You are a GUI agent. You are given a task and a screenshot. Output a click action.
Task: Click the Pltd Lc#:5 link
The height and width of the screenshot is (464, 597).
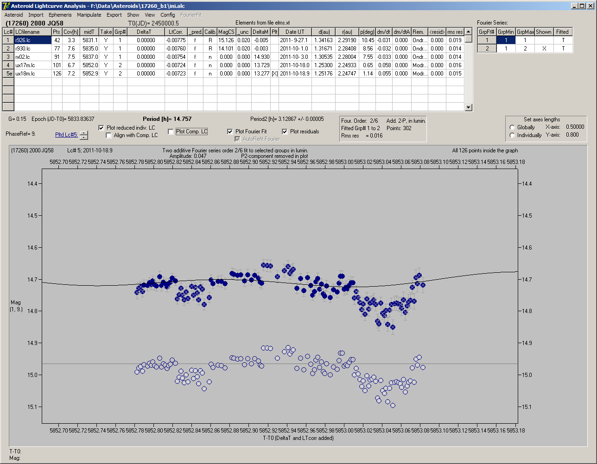[x=66, y=135]
